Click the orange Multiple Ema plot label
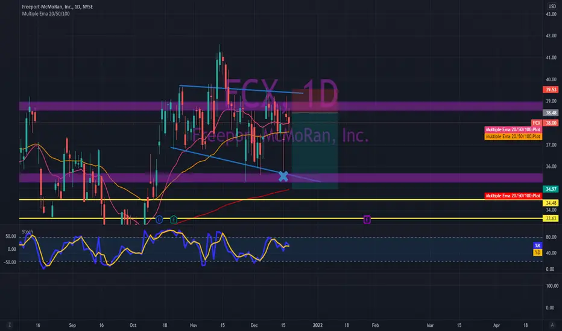Viewport: 562px width, 331px height. pos(513,137)
